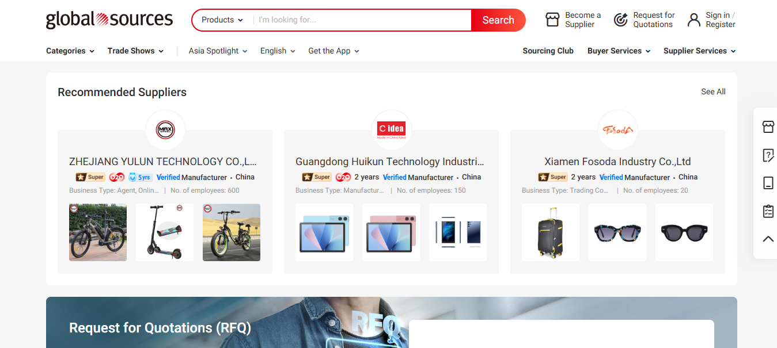
Task: Click 5yrs badge on Zhejiang Yulun card
Action: pos(140,177)
